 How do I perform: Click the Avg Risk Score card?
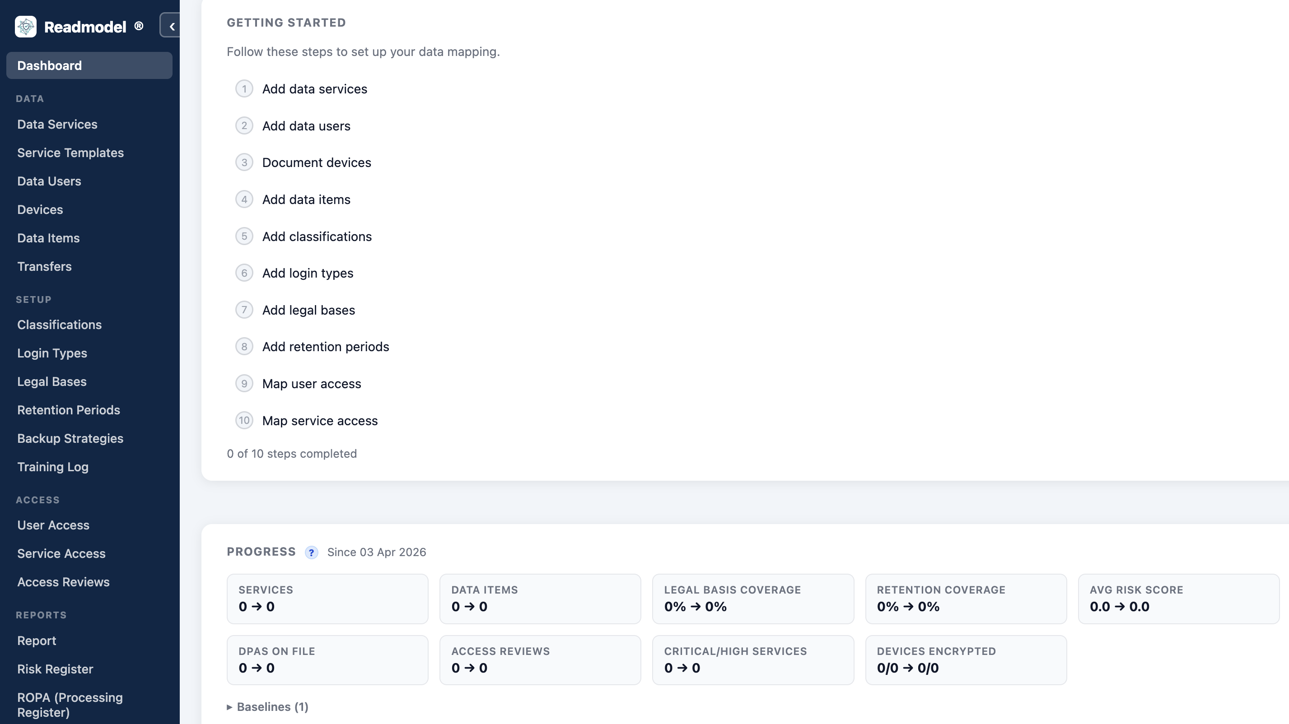coord(1178,599)
